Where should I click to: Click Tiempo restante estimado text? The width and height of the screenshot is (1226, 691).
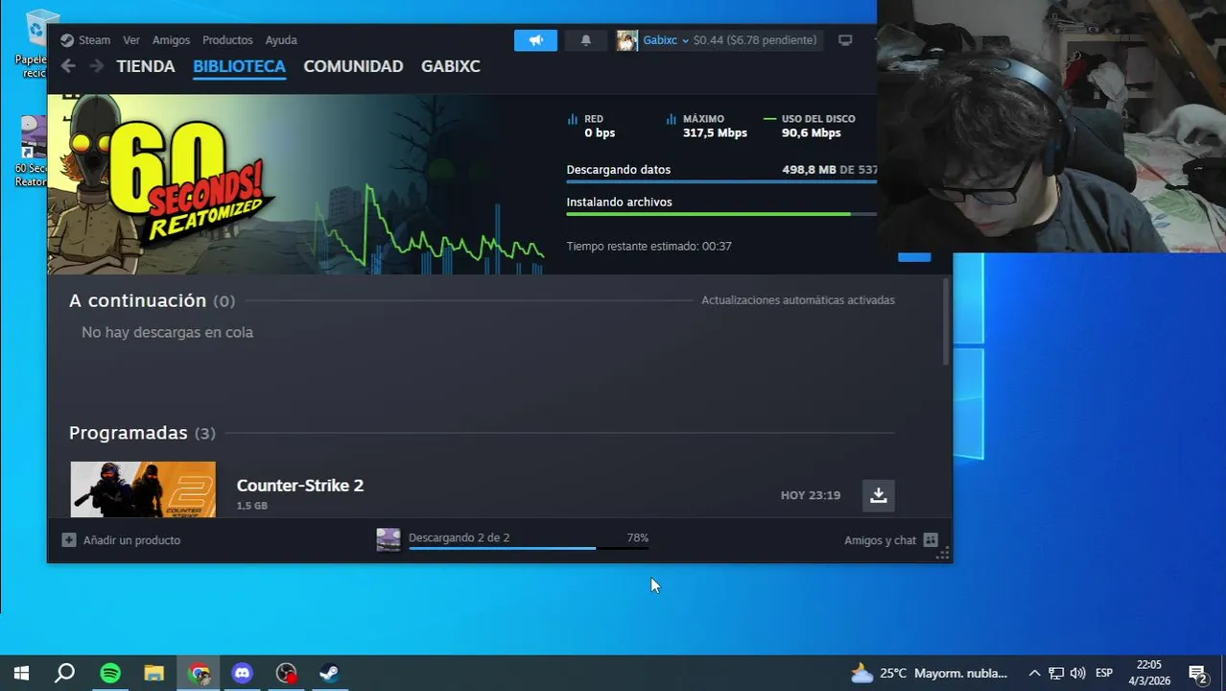[x=648, y=247]
